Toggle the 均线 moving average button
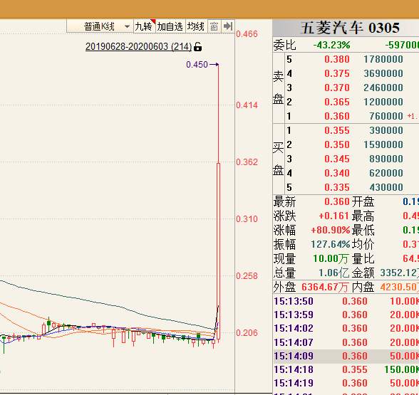The width and height of the screenshot is (419, 395). coord(196,26)
